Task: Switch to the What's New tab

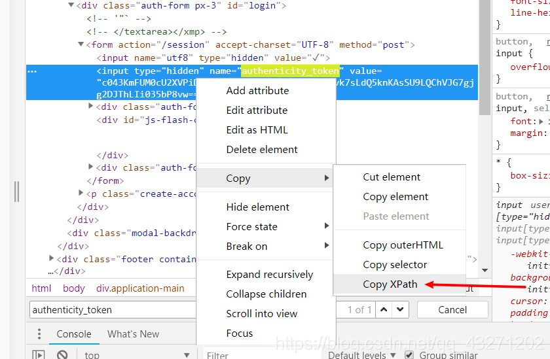Action: point(134,334)
